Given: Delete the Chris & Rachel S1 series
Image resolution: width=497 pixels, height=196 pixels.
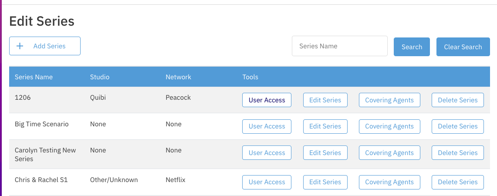Looking at the screenshot, I should tap(457, 182).
